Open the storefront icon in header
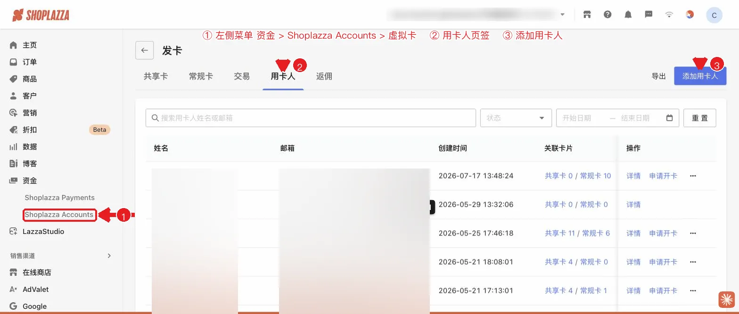This screenshot has width=739, height=314. [587, 14]
